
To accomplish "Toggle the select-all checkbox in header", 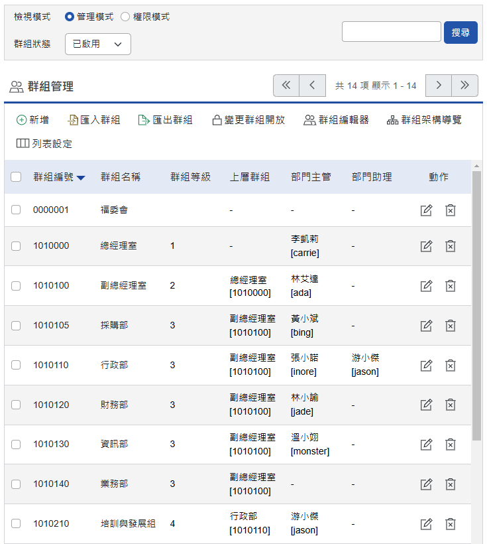I will point(16,177).
